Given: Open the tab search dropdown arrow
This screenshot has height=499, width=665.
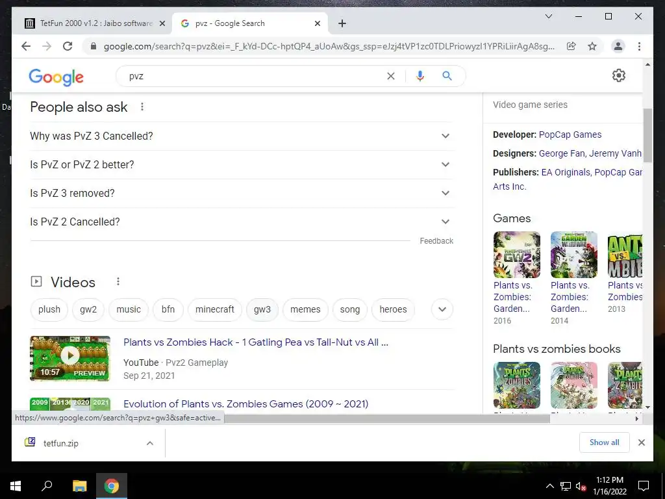Looking at the screenshot, I should 548,16.
